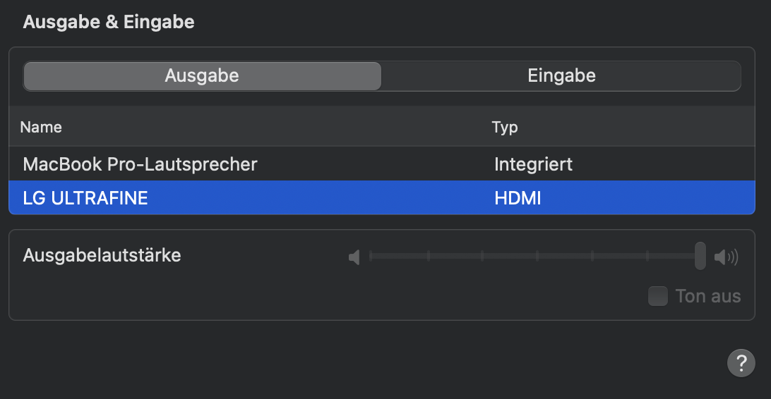Click the Integriert type cell
This screenshot has width=771, height=399.
tap(533, 165)
